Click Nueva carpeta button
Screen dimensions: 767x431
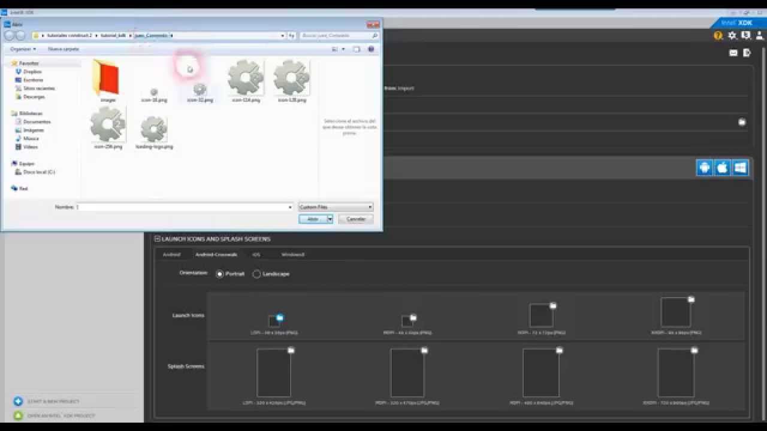tap(63, 49)
